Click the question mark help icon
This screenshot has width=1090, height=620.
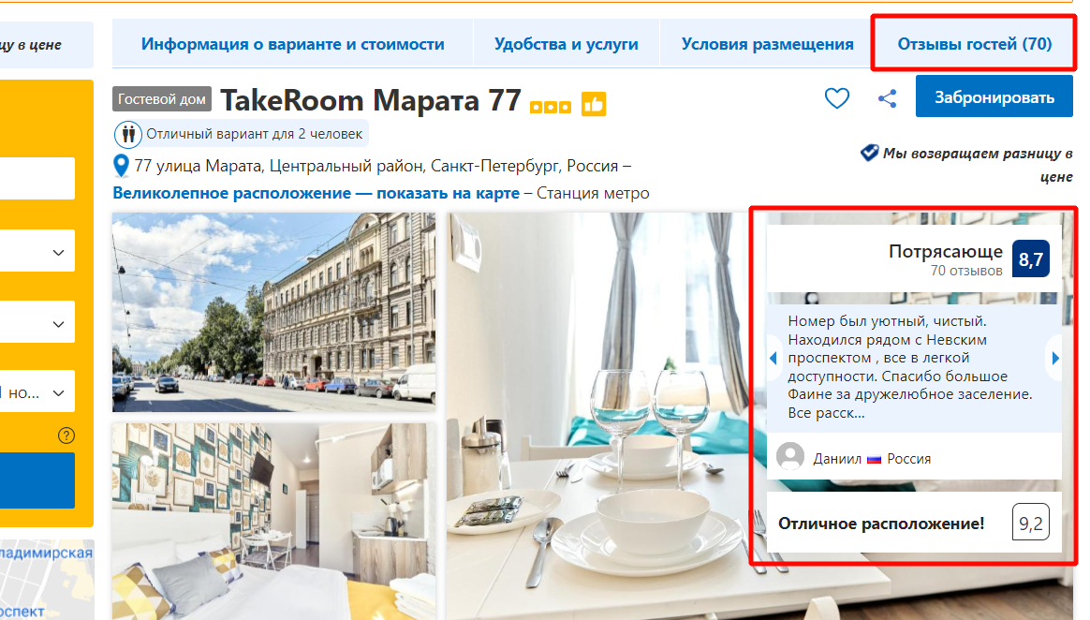66,435
